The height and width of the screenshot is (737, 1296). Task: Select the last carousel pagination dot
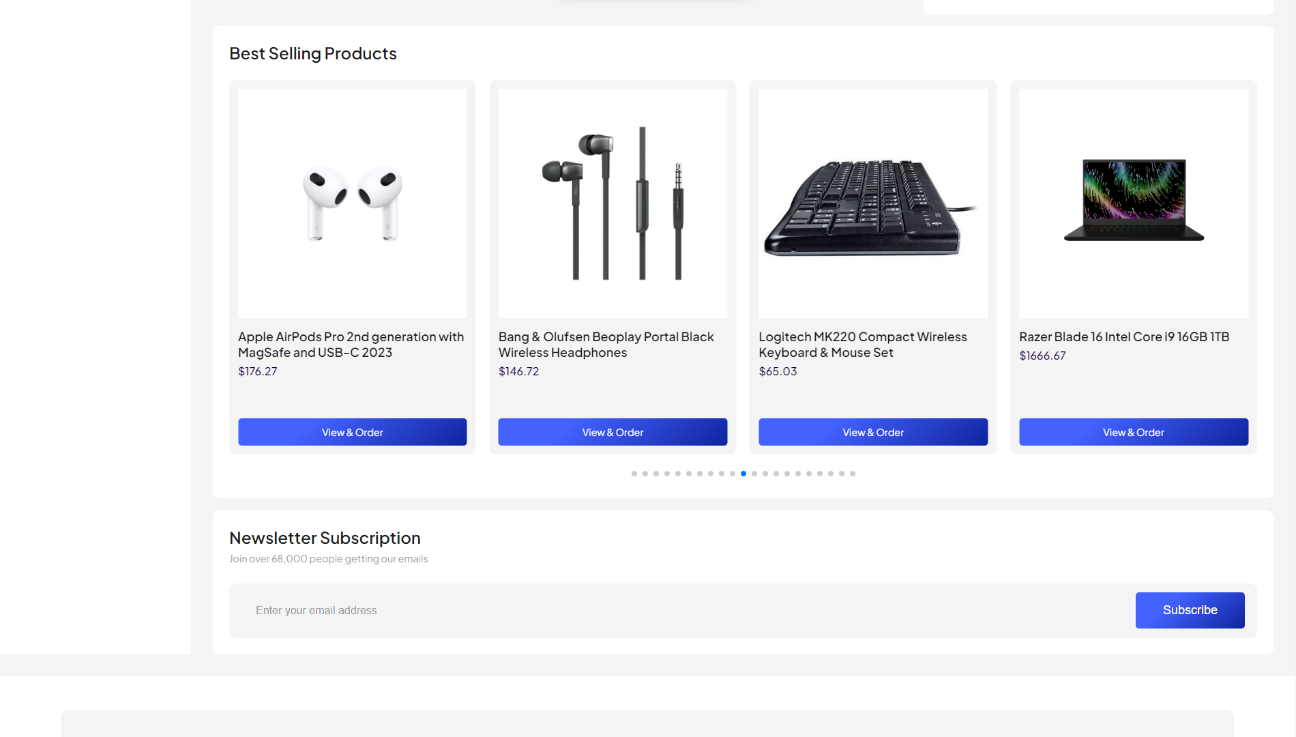(853, 474)
